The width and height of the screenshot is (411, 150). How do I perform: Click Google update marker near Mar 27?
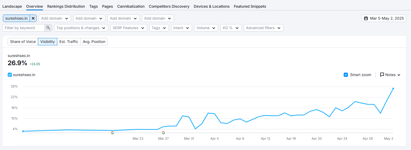click(x=163, y=133)
